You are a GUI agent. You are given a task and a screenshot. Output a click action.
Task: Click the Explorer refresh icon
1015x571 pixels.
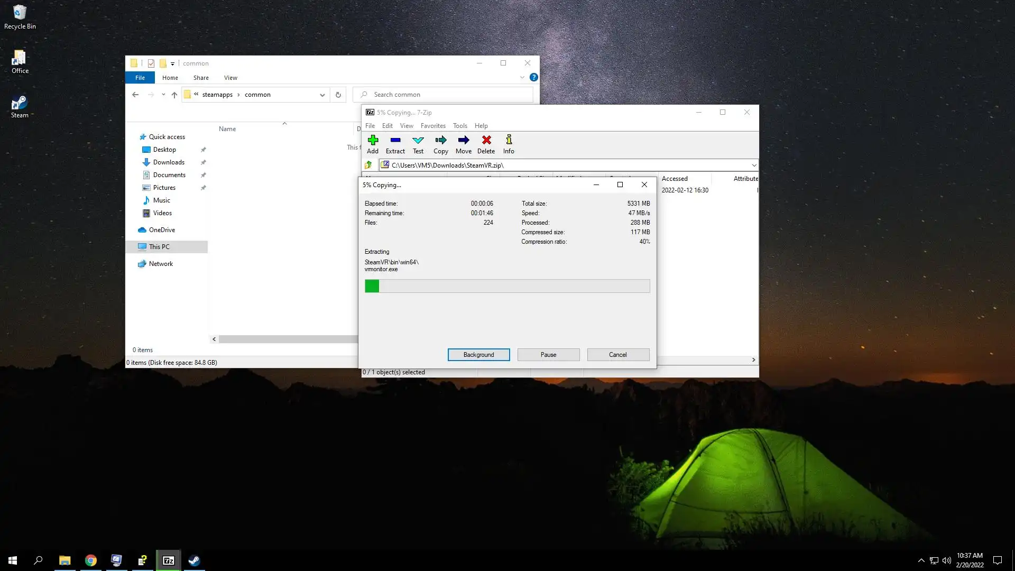(338, 95)
